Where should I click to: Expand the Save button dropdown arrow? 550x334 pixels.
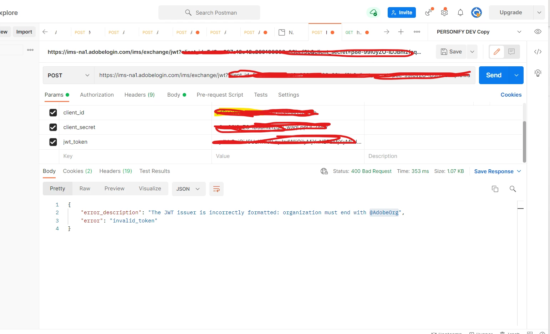[472, 52]
